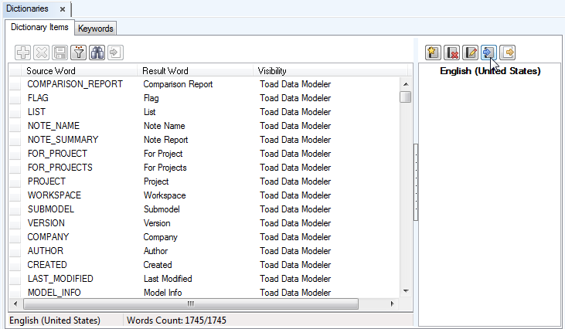Click the save floppy disk icon
This screenshot has width=565, height=329.
tap(60, 53)
